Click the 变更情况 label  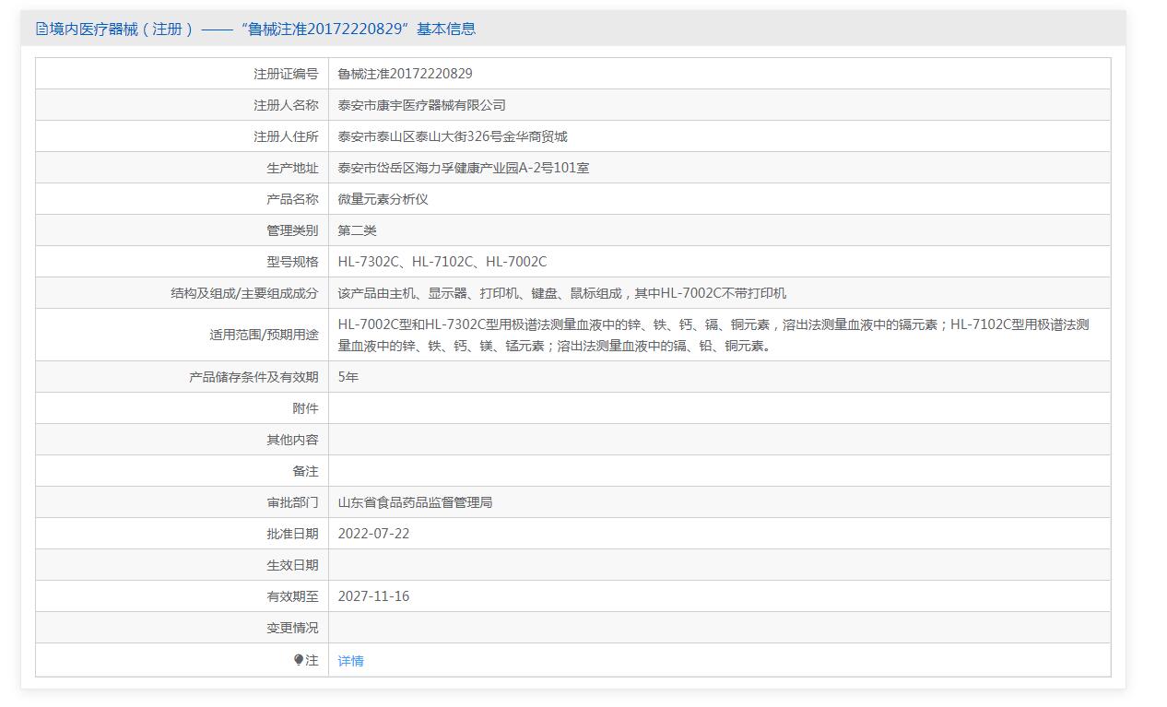pyautogui.click(x=292, y=628)
